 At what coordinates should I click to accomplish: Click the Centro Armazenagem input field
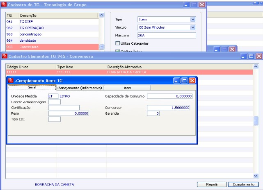click(55, 102)
